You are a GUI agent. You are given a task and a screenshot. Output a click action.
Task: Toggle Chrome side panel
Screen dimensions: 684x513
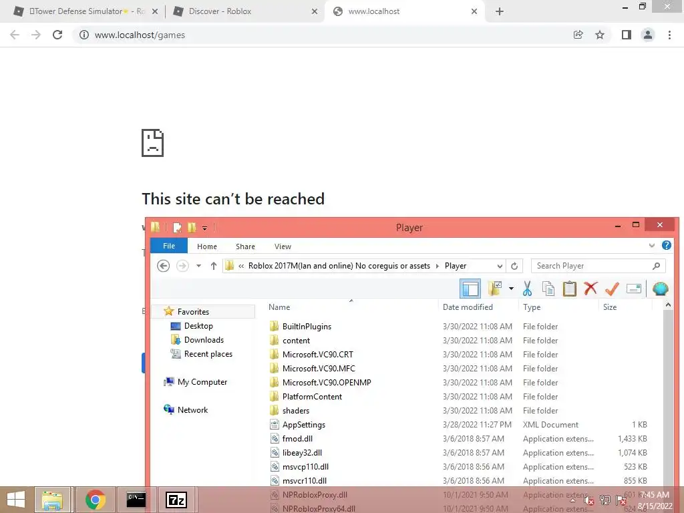627,35
